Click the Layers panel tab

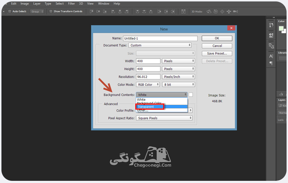(282, 100)
